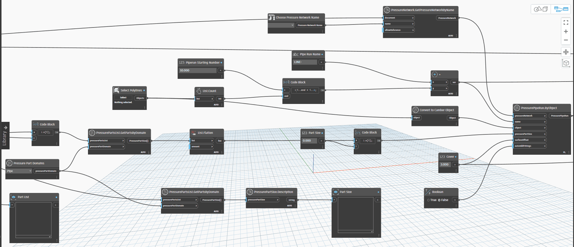Click the icon of Code Block with i and end ports
This screenshot has height=247, width=574.
click(286, 82)
